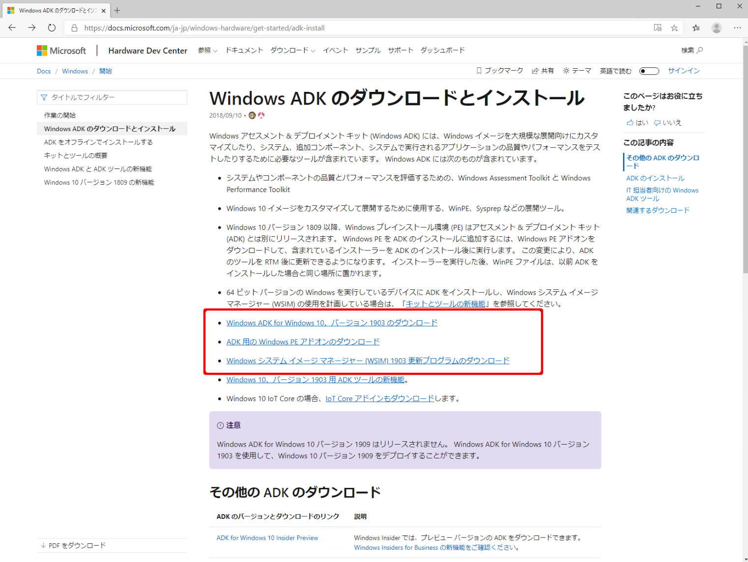Open the キットとツールの新機能 inline link

click(445, 304)
